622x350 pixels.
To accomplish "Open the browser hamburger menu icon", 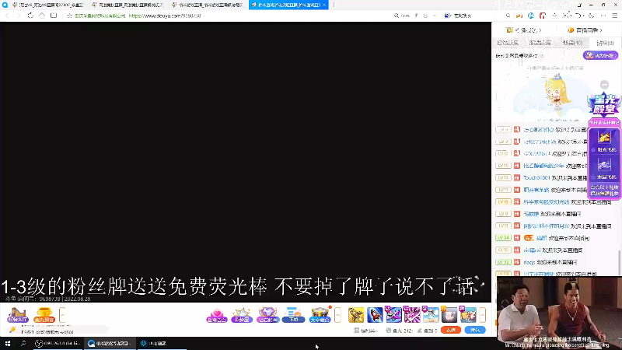I will tap(614, 16).
